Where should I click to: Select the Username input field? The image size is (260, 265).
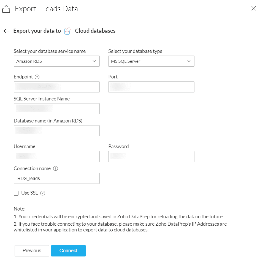pyautogui.click(x=56, y=157)
